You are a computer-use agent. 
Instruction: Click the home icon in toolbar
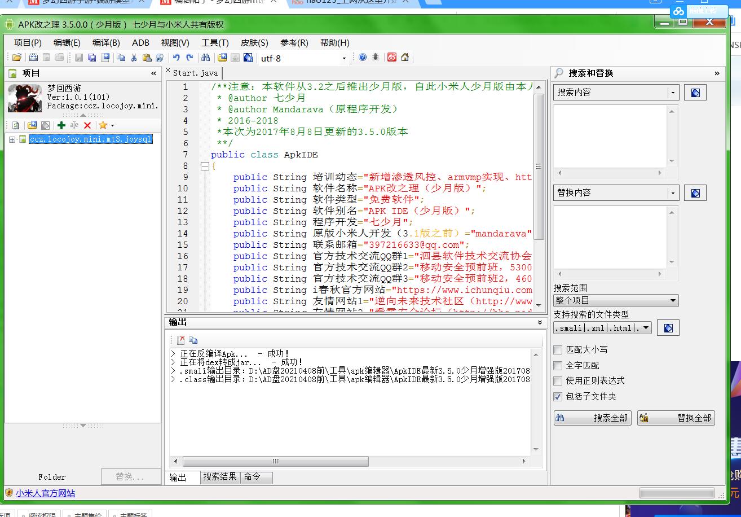404,58
